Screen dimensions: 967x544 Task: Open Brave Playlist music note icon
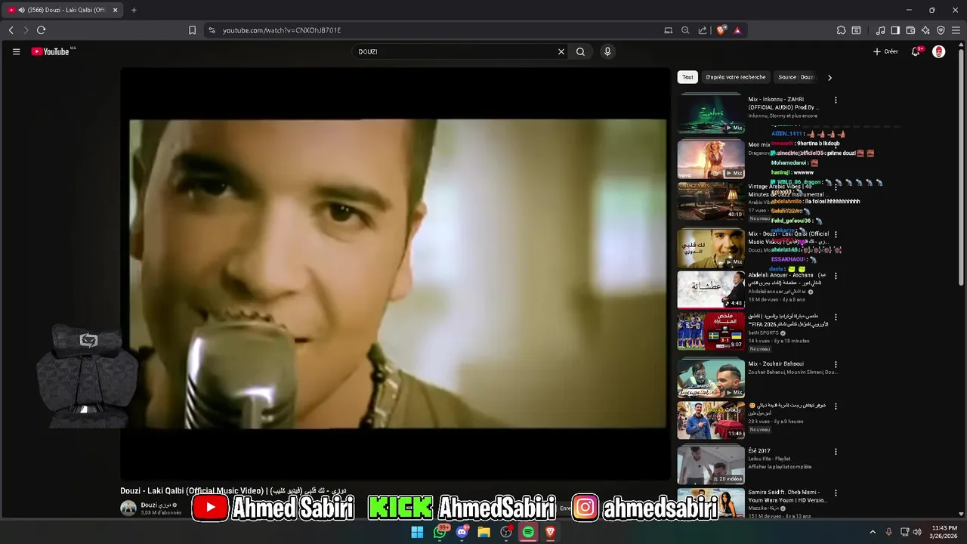pos(880,30)
